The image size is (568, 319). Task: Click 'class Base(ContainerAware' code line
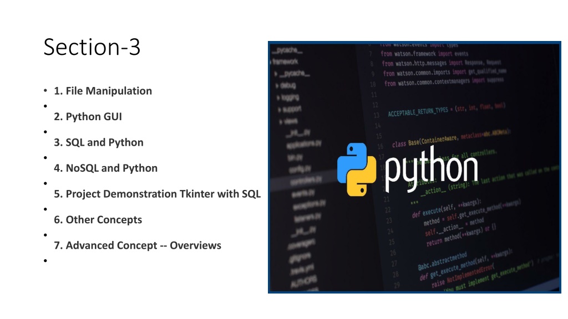[x=451, y=138]
